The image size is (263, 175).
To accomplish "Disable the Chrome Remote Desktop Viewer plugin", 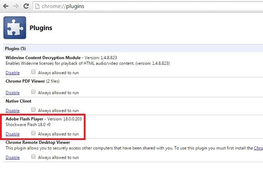I will pyautogui.click(x=13, y=157).
